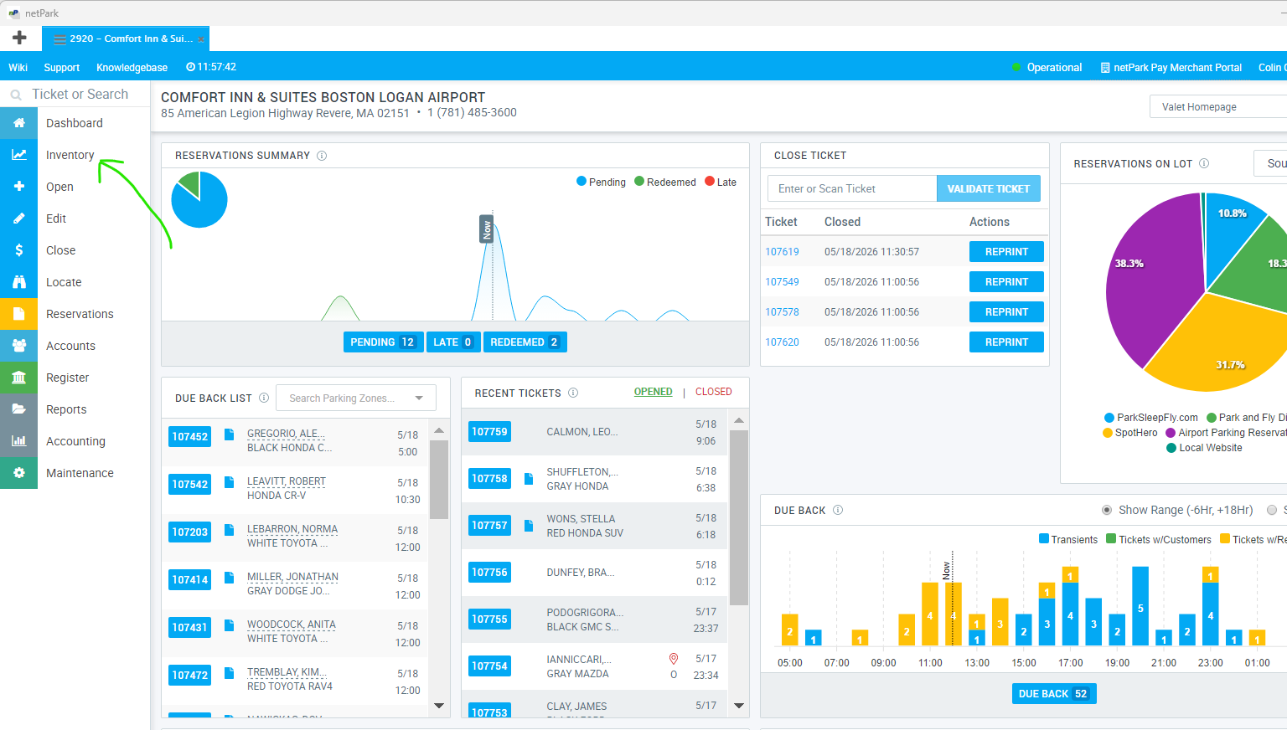Show info for Reservations Summary panel
The image size is (1287, 730).
[x=322, y=156]
